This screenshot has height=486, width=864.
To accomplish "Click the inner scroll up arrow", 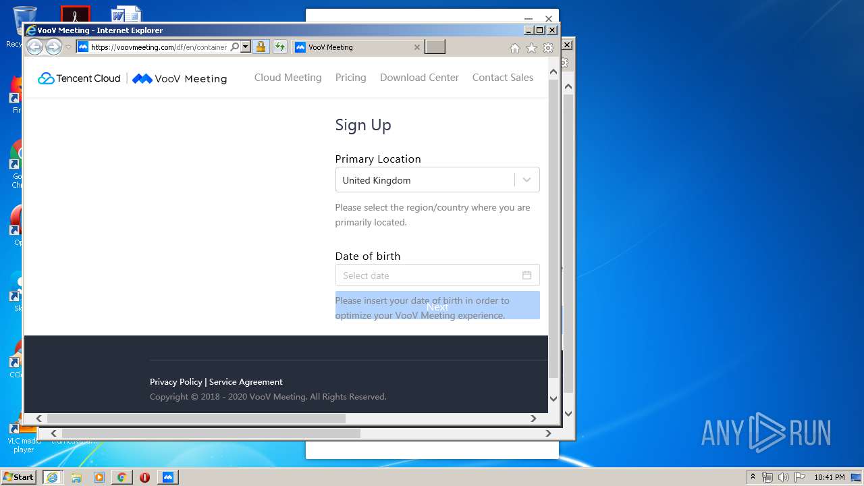I will point(554,71).
